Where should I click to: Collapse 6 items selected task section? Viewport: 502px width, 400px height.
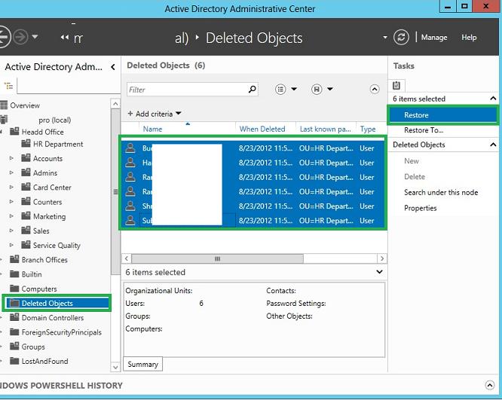coord(493,99)
